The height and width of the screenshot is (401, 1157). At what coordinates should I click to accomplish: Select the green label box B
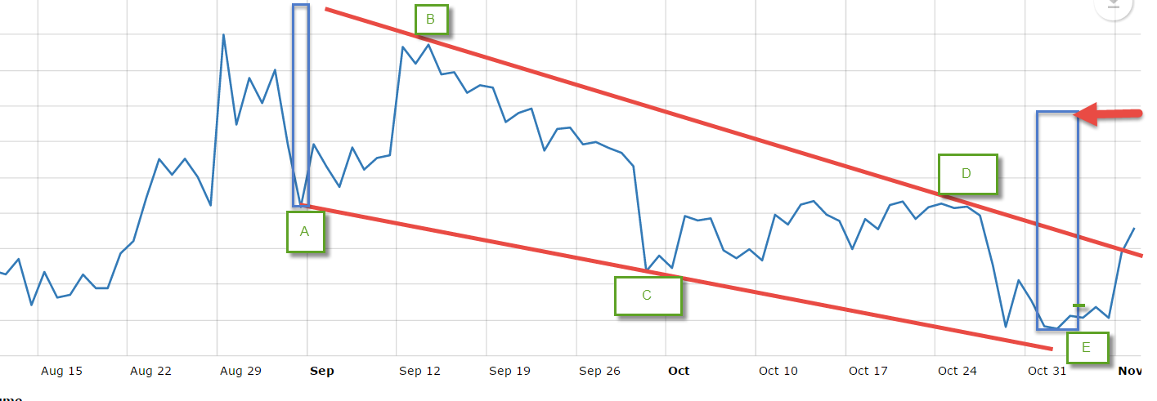click(431, 20)
